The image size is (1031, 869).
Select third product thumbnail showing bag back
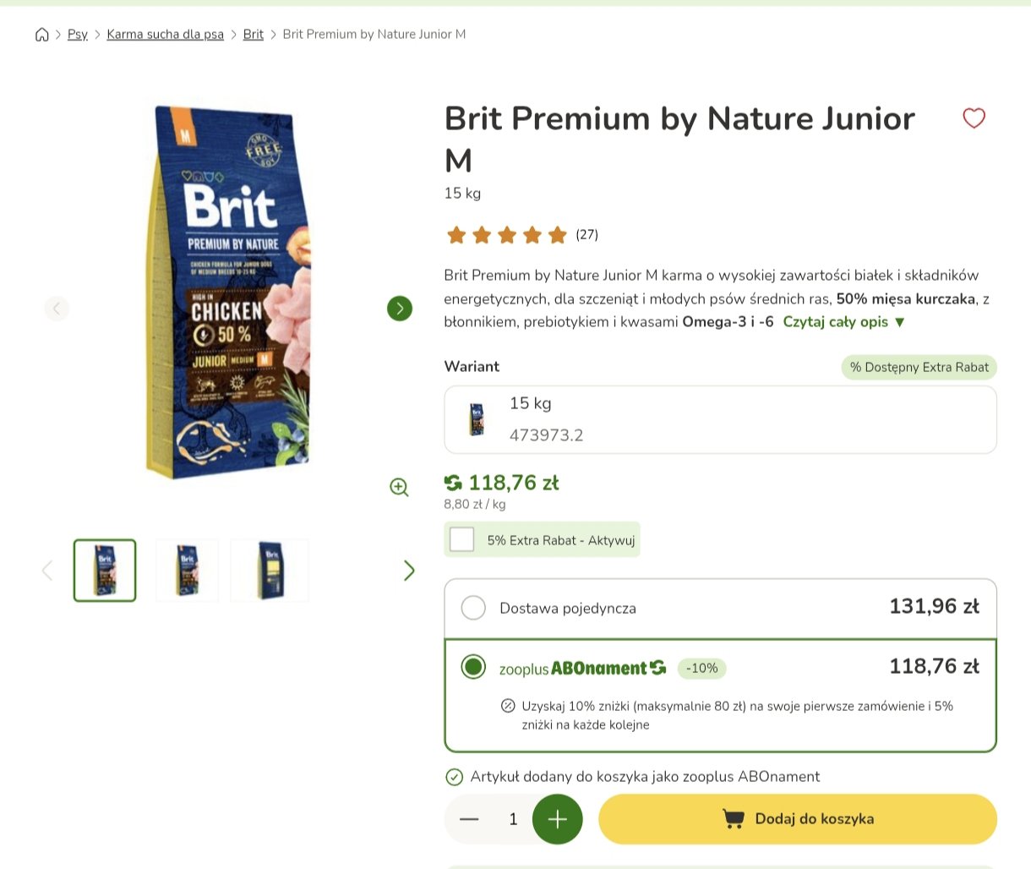tap(270, 571)
